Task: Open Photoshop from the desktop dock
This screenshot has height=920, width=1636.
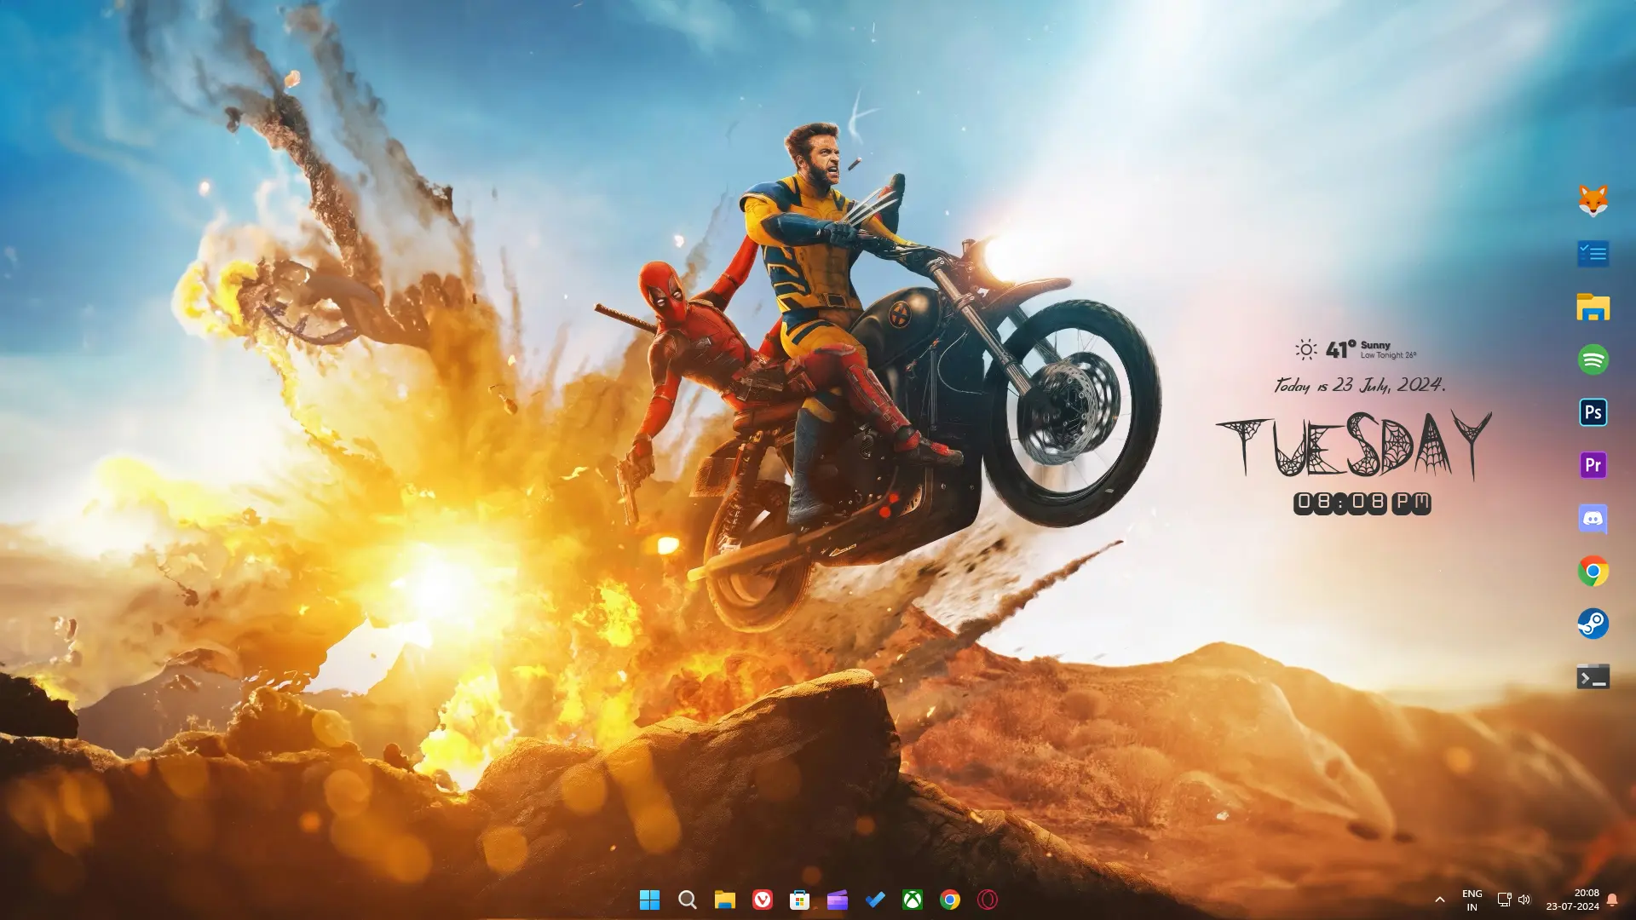Action: click(1593, 412)
